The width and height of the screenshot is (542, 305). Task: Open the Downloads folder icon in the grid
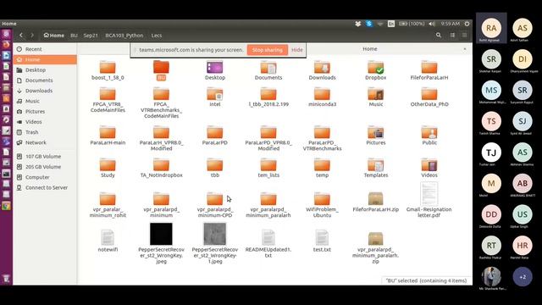(x=322, y=67)
